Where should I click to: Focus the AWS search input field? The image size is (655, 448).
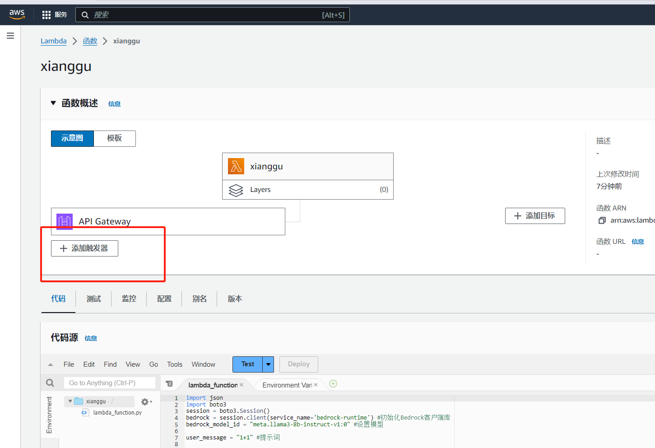tap(212, 15)
